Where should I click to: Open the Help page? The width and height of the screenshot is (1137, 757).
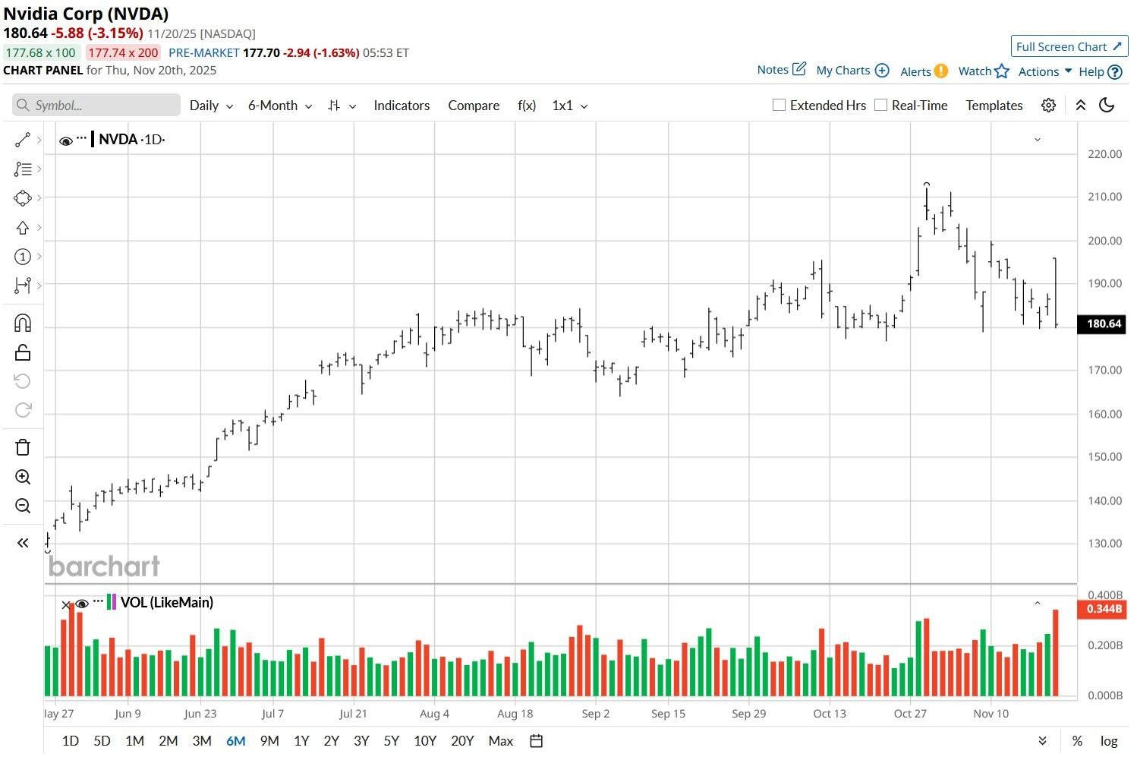click(x=1101, y=71)
